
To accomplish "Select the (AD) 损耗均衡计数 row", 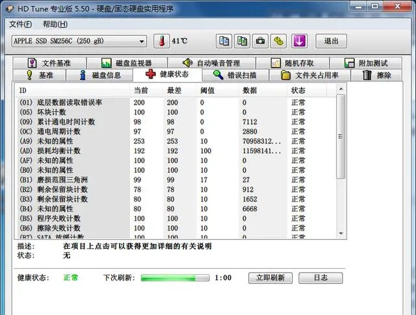I will 176,151.
